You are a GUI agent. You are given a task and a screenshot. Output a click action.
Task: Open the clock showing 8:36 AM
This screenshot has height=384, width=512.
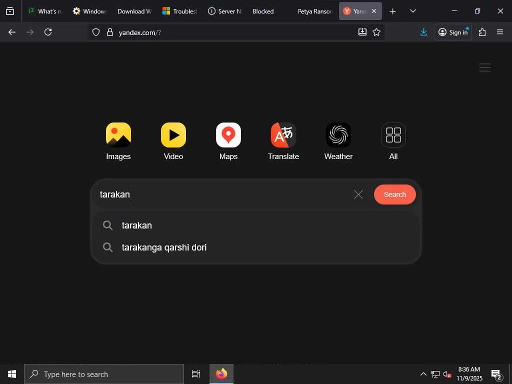pyautogui.click(x=469, y=374)
